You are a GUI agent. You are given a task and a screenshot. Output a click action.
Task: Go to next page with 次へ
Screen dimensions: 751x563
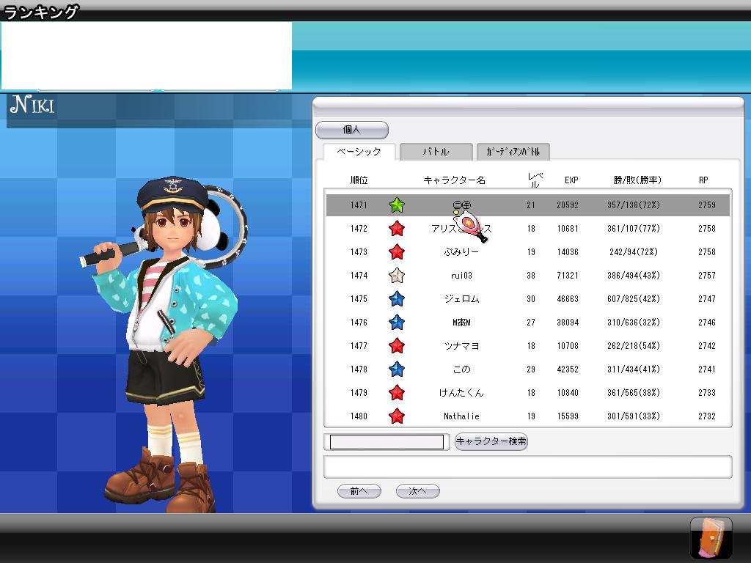tap(417, 491)
